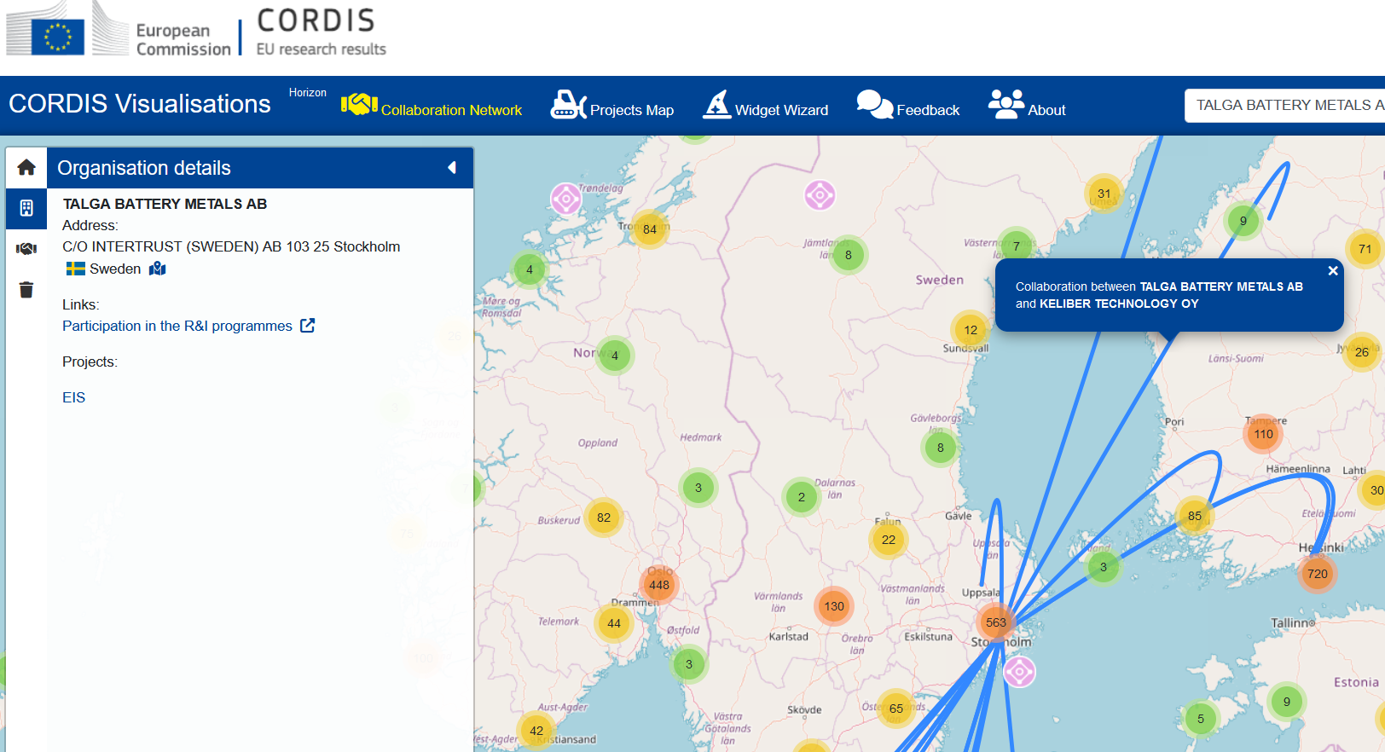Click the pink organisation marker near Trøndelag

566,200
